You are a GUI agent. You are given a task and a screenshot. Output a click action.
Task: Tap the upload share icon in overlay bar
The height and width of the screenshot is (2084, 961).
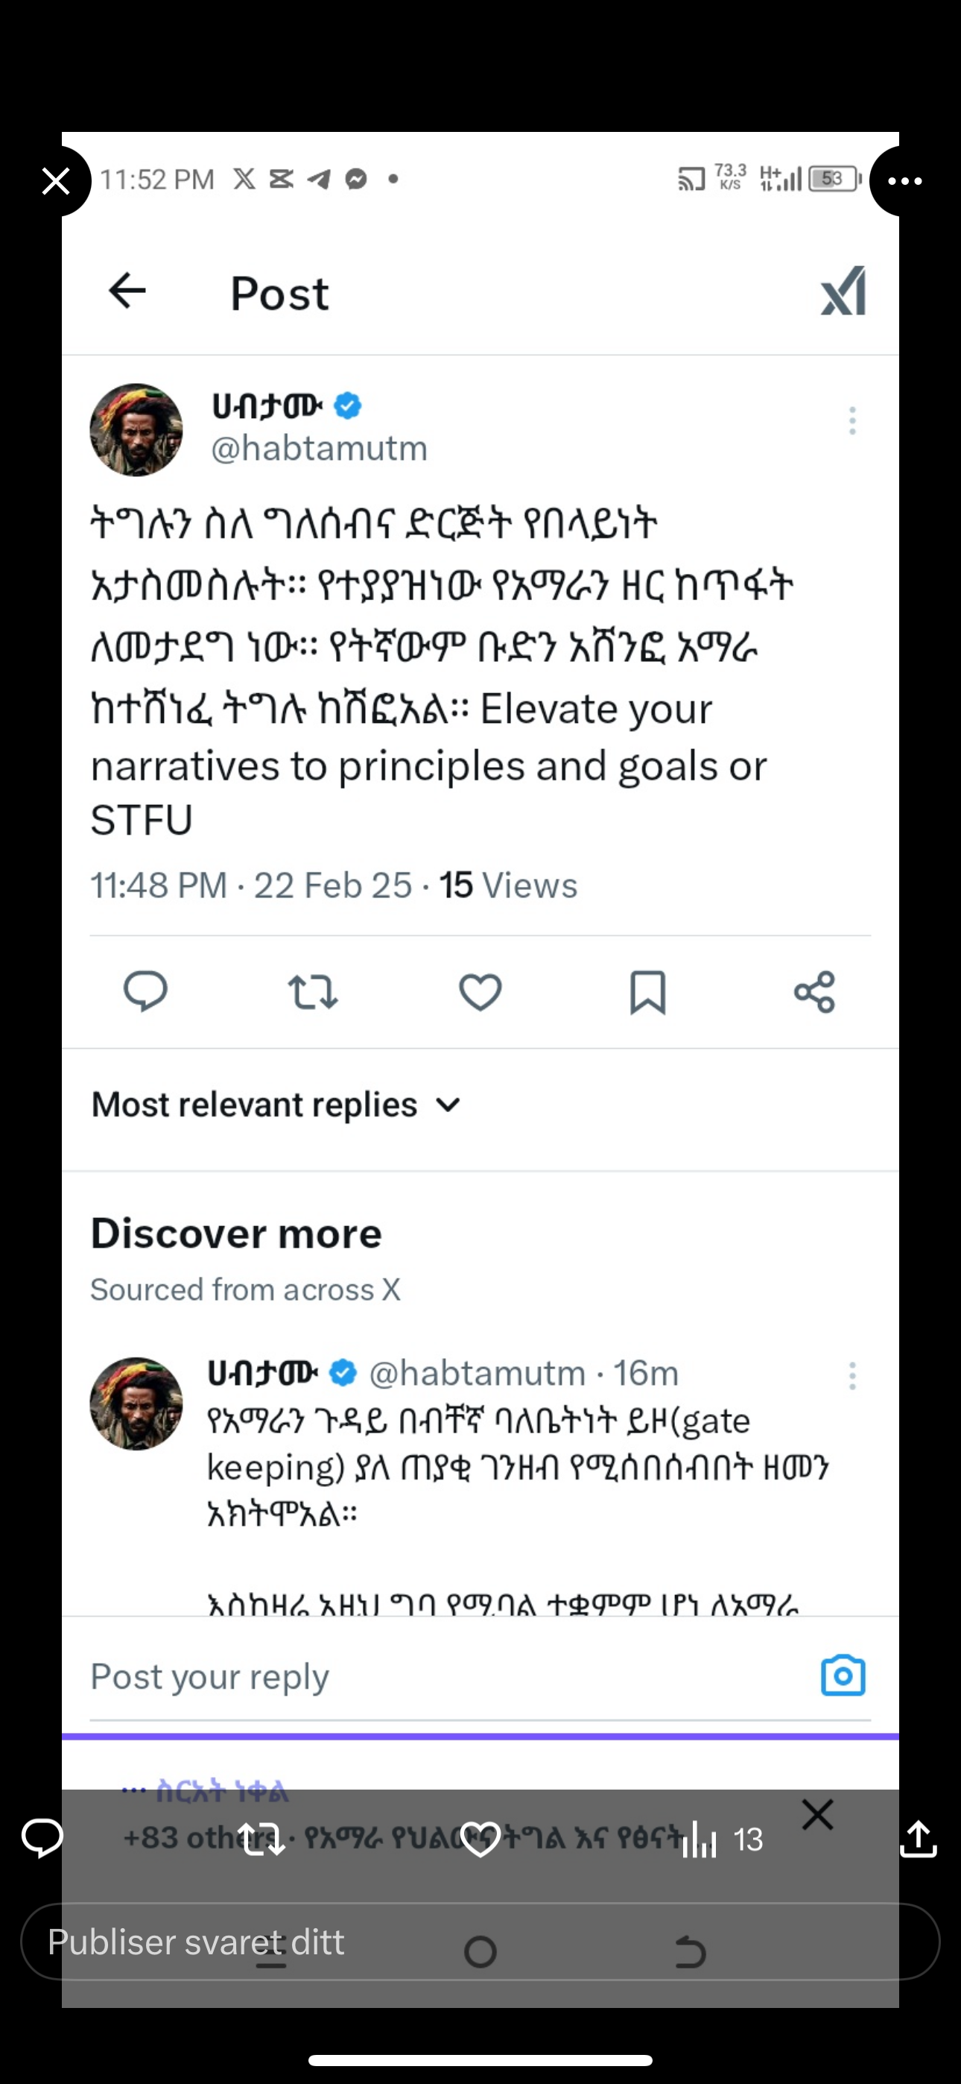918,1840
